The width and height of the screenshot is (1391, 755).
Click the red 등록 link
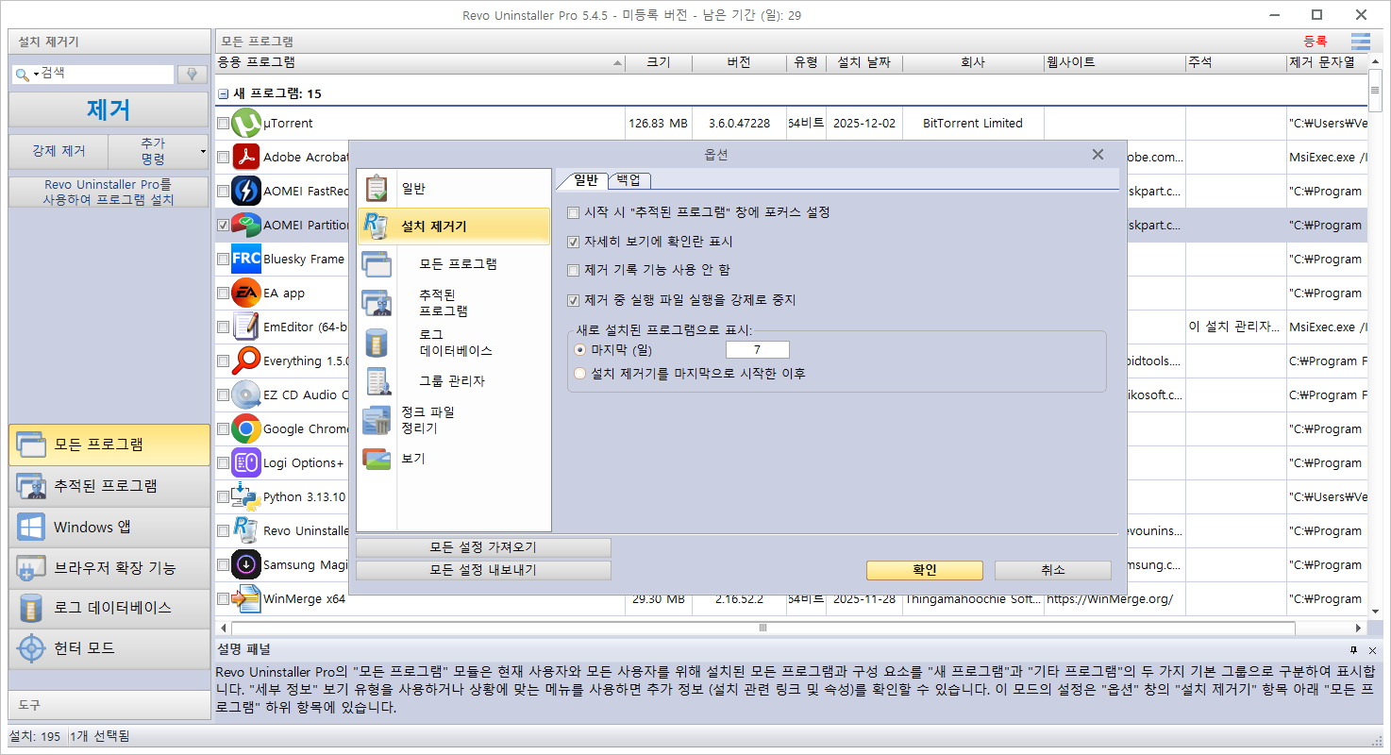point(1315,42)
